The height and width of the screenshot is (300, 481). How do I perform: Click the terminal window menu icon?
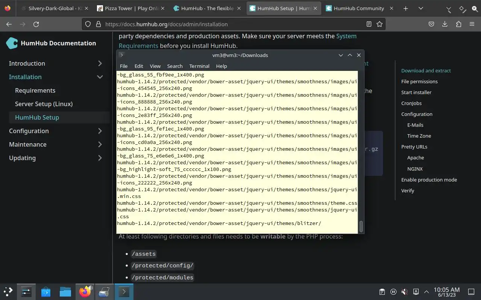click(121, 55)
